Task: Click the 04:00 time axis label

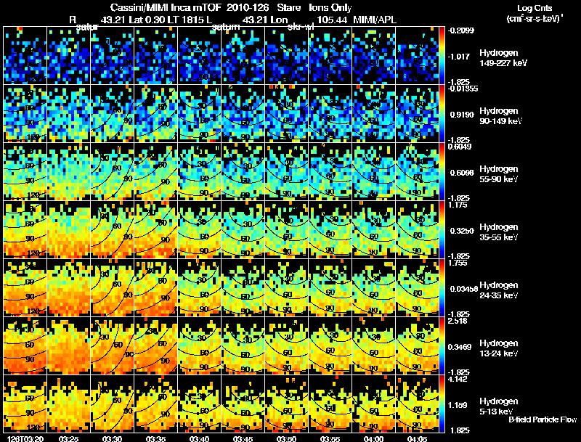Action: click(373, 439)
